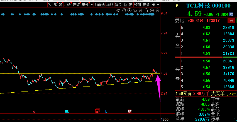The width and height of the screenshot is (237, 122).
Task: Click 加自选 to add to watchlist
Action: pos(100,5)
